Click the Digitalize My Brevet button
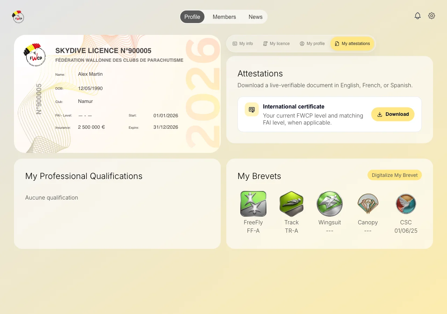The height and width of the screenshot is (314, 447). tap(395, 175)
